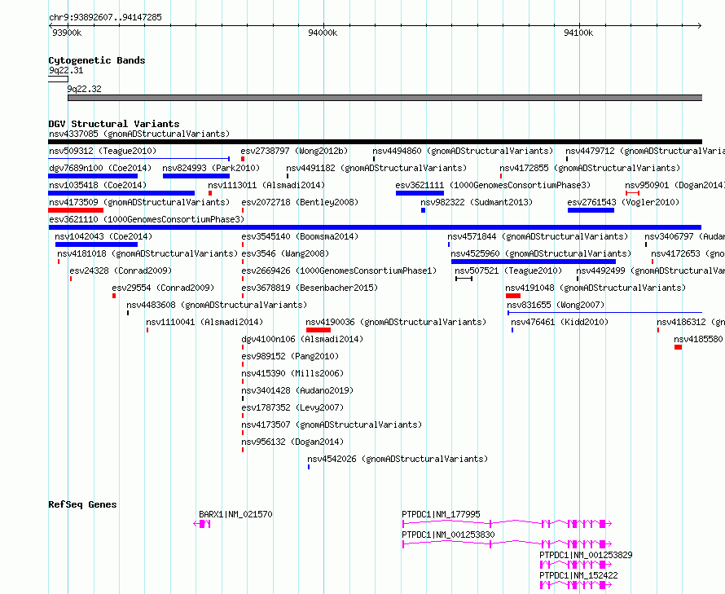Click esv2761543 (Vogler2010) label
The width and height of the screenshot is (725, 594).
point(623,203)
